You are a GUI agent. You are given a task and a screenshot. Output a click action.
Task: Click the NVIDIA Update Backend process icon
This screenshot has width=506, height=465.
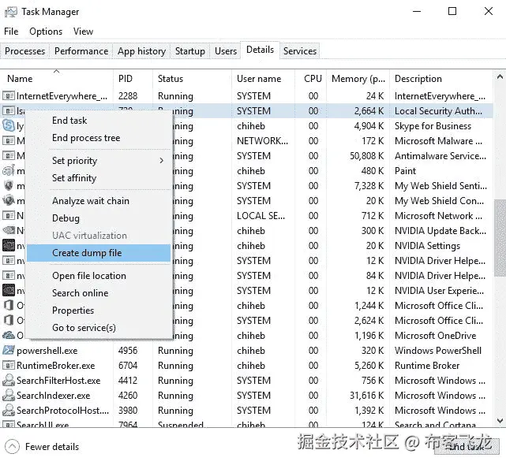point(9,230)
